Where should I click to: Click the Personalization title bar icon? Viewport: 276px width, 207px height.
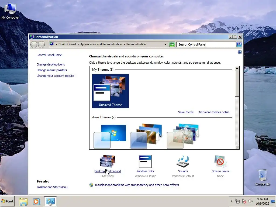pyautogui.click(x=32, y=37)
